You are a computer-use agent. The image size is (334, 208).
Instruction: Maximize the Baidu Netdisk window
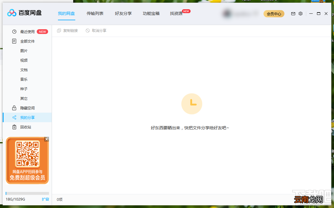coord(318,14)
